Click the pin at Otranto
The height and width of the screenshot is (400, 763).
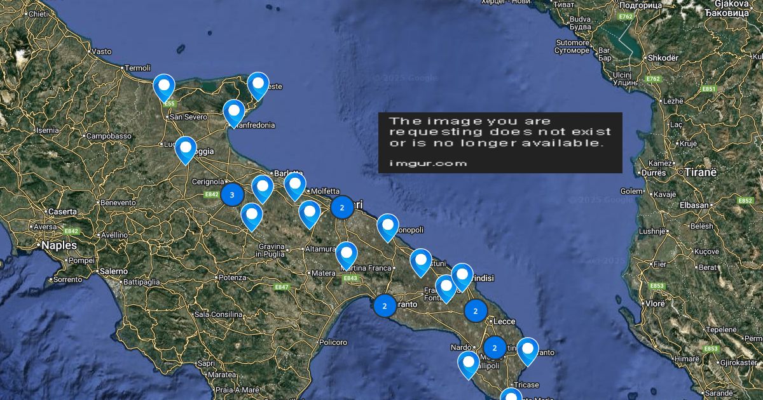coord(527,350)
